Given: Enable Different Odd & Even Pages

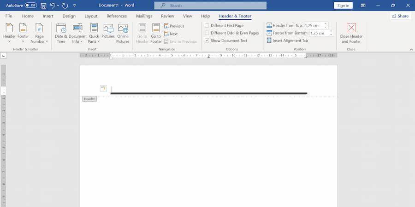Looking at the screenshot, I should [x=207, y=33].
